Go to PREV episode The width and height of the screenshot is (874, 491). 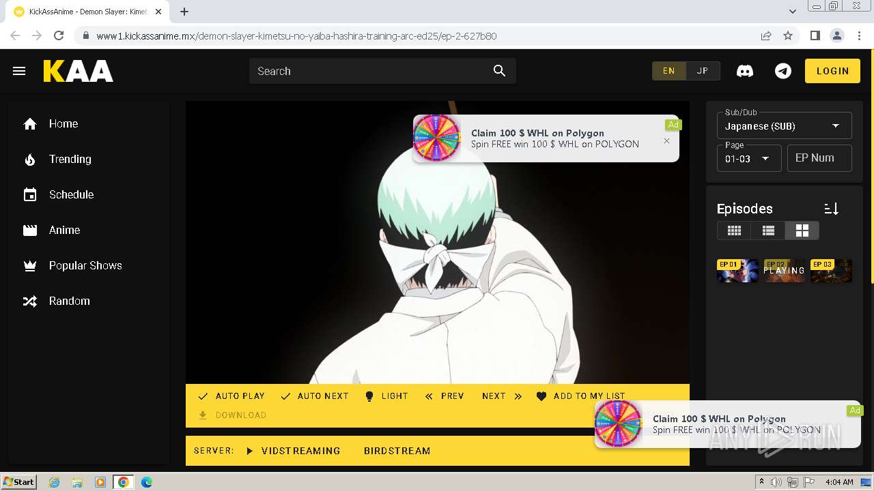[x=444, y=396]
